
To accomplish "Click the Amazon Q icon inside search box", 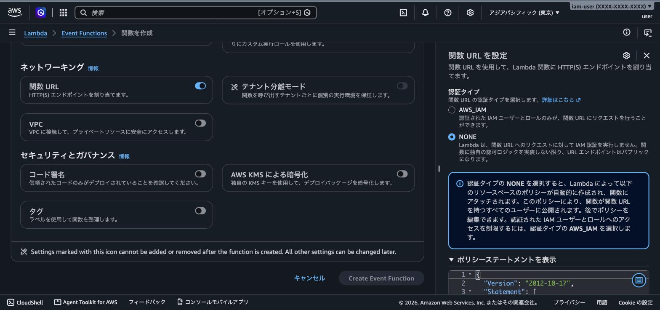I will click(x=307, y=13).
